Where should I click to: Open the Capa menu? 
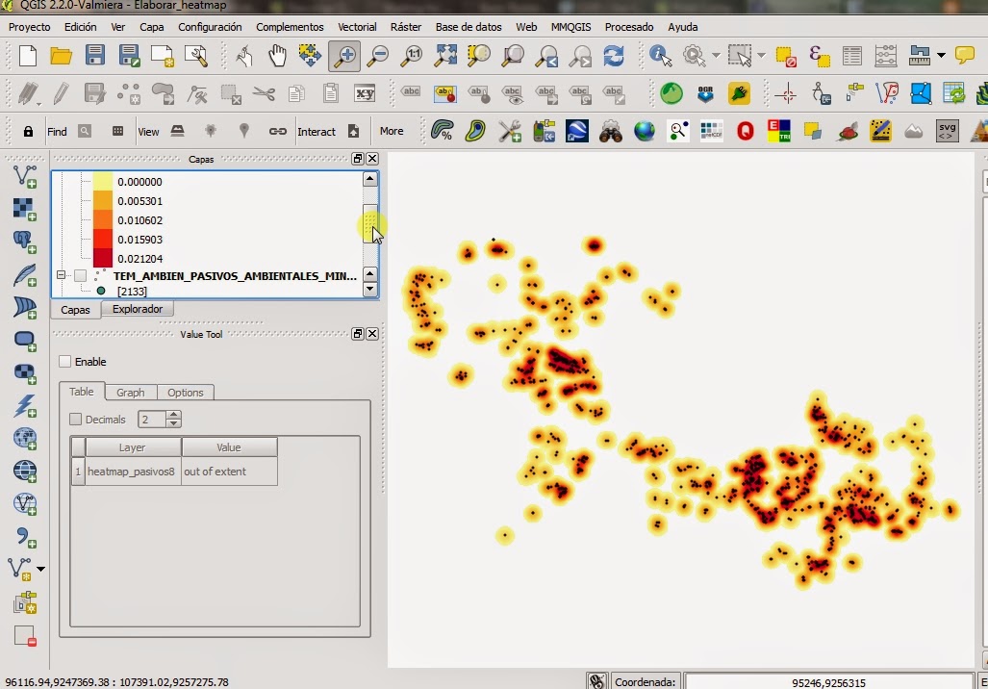(x=151, y=27)
